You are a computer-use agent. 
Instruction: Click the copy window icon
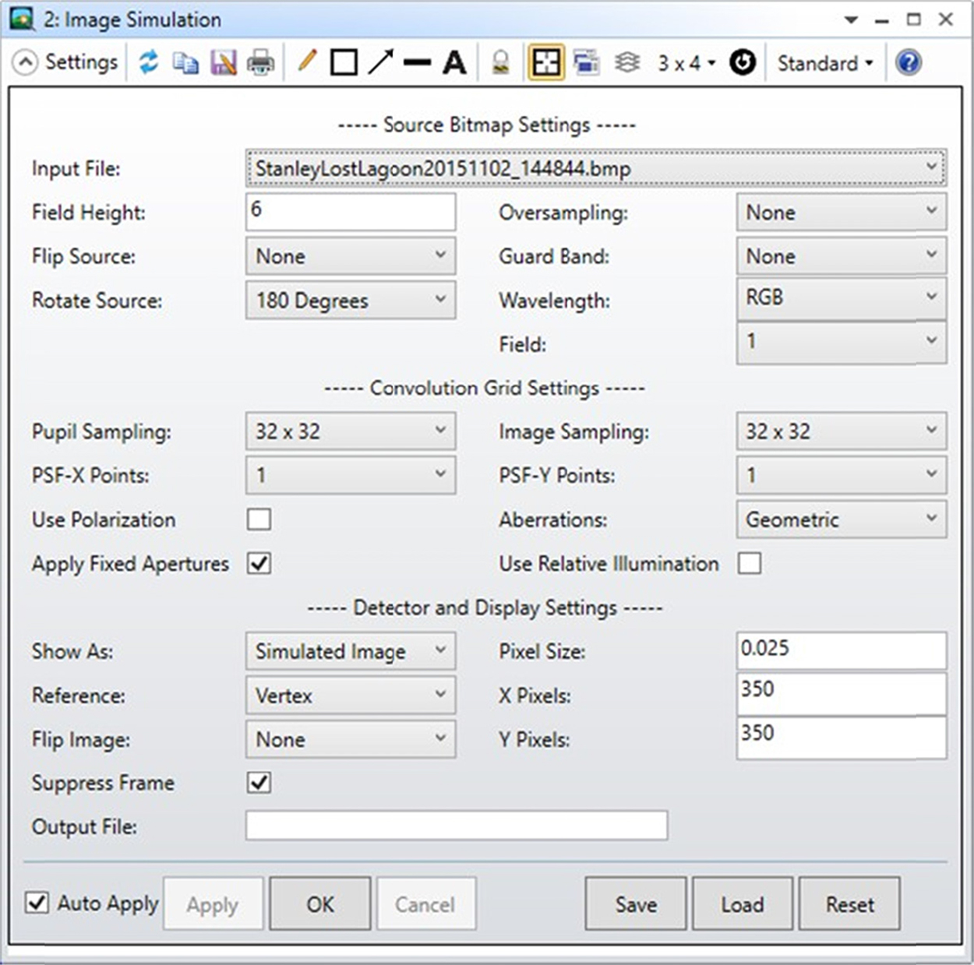tap(185, 62)
